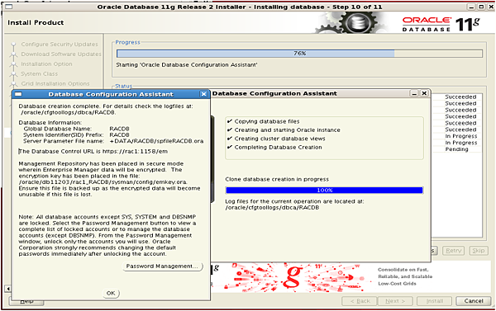Maximize the Oracle installer window

click(481, 7)
